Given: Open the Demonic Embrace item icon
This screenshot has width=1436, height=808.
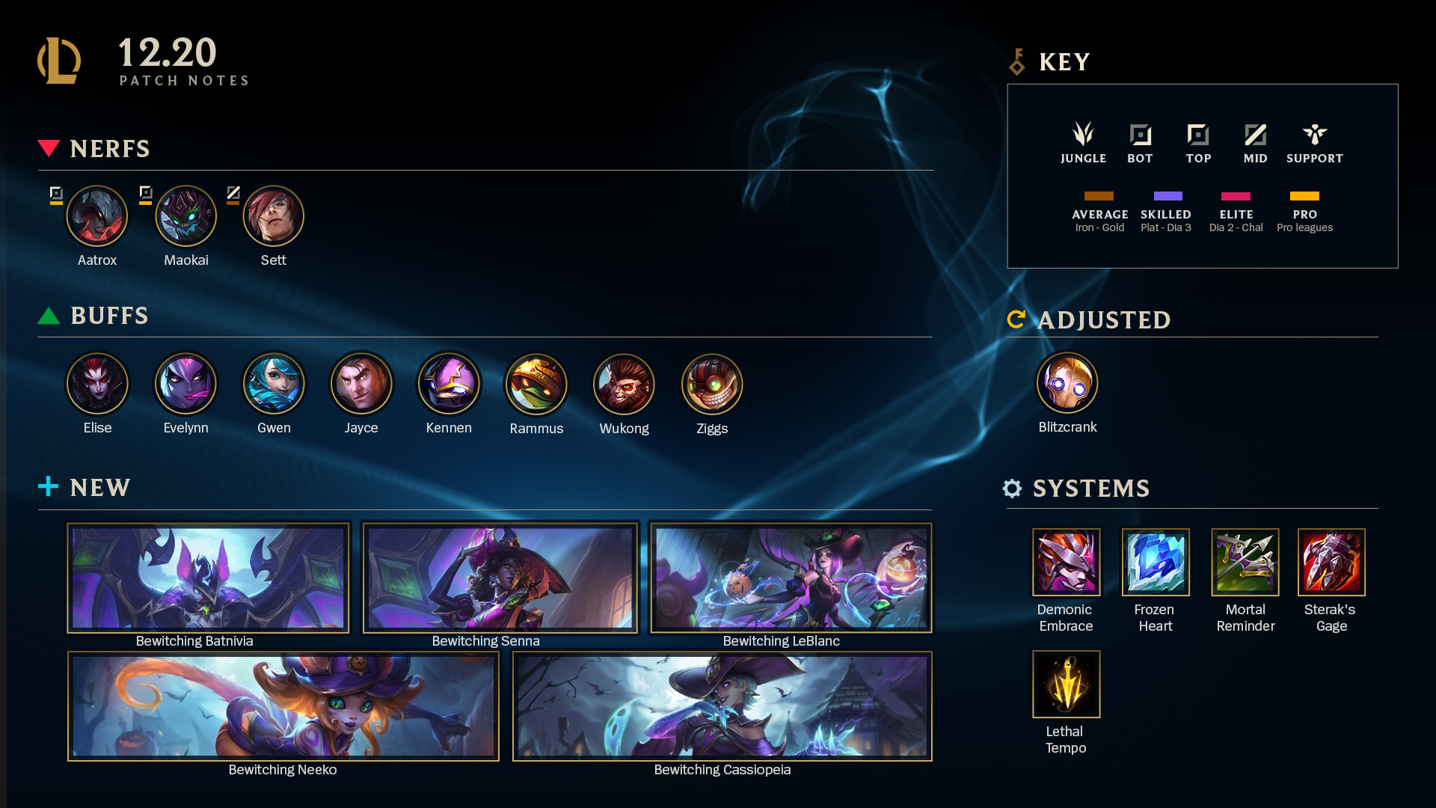Looking at the screenshot, I should pos(1067,562).
